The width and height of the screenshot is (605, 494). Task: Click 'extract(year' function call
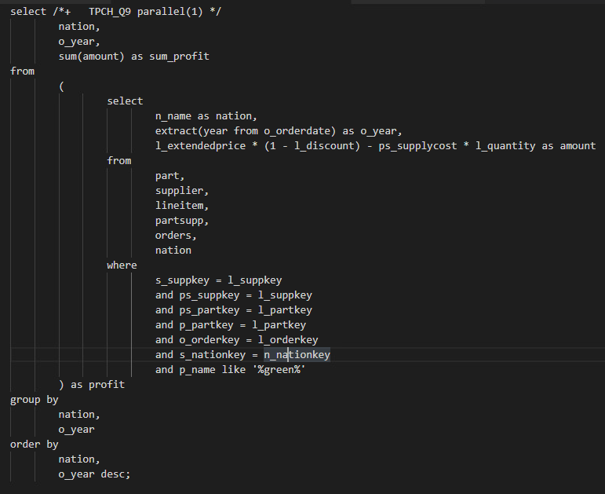(191, 131)
